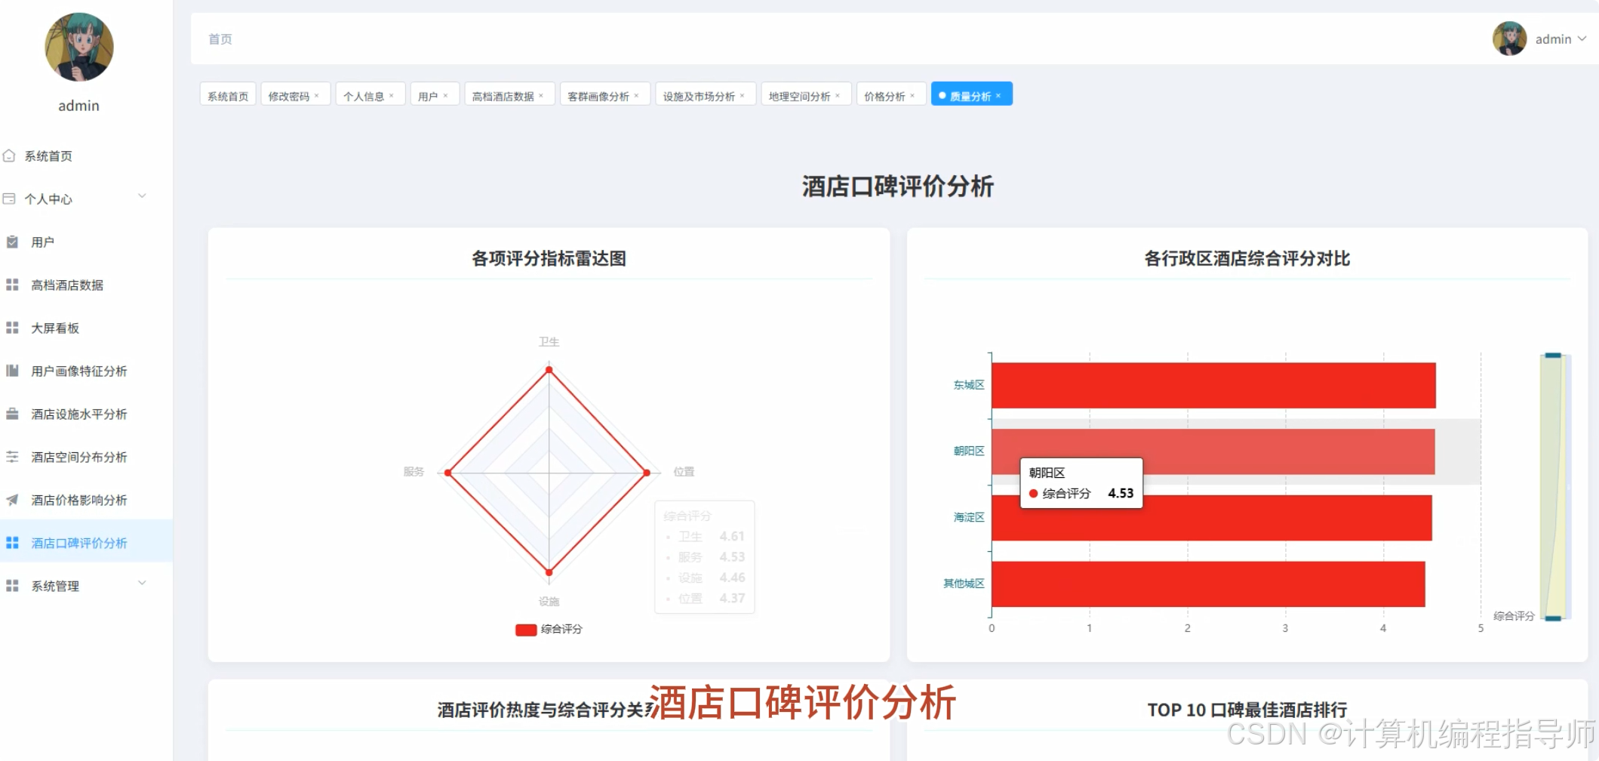Viewport: 1599px width, 761px height.
Task: Open 酒店空间分布分析 via its icon
Action: pyautogui.click(x=11, y=457)
